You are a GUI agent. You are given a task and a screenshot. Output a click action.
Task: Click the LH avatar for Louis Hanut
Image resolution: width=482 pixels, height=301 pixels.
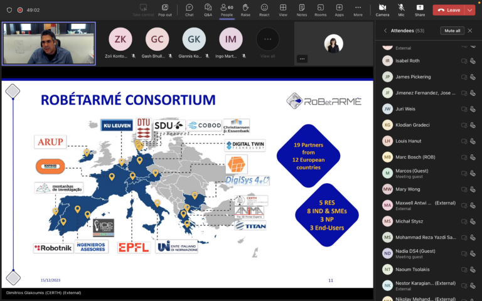point(387,141)
